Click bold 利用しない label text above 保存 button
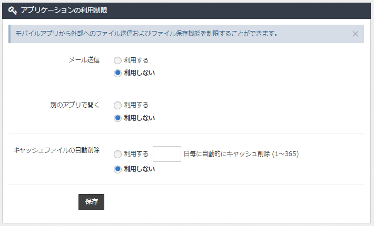 point(139,169)
